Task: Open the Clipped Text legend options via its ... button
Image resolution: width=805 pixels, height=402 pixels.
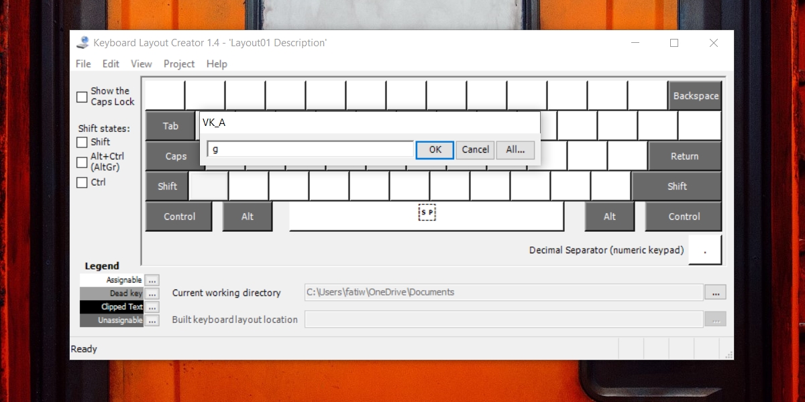Action: pos(152,306)
